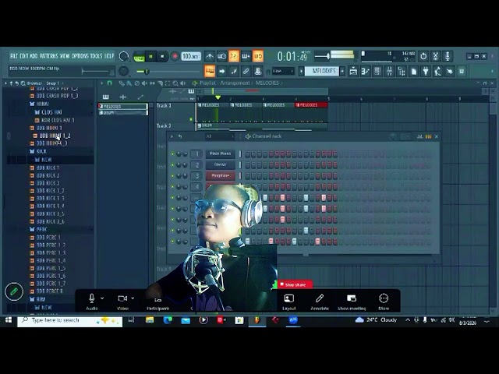
Task: Open the Mixer view icon
Action: coord(390,71)
